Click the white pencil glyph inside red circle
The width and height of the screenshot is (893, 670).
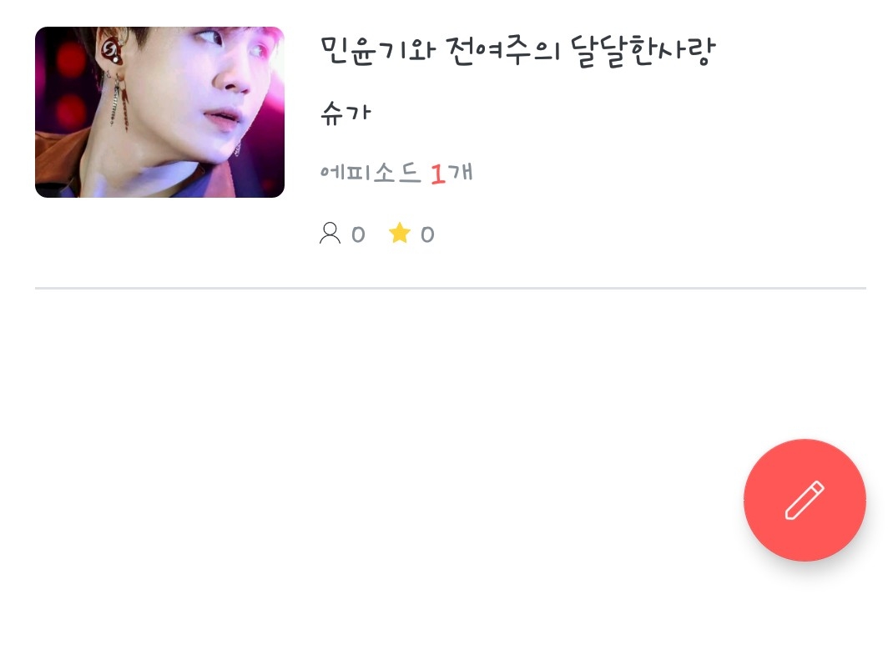[x=805, y=500]
